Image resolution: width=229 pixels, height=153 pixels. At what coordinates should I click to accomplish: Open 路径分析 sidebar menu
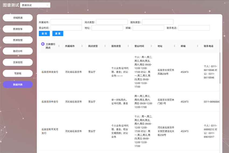[18, 51]
